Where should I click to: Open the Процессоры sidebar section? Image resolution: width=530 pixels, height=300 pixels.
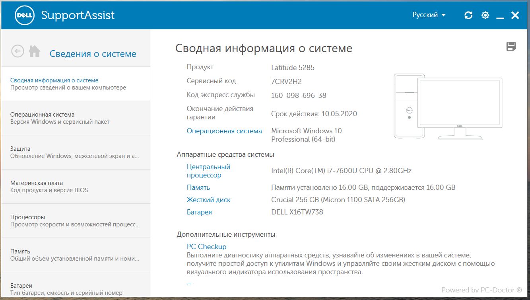pyautogui.click(x=76, y=221)
